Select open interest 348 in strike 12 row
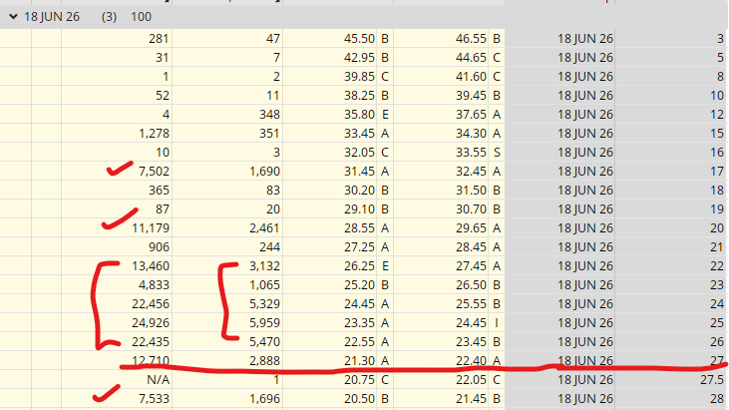This screenshot has width=729, height=410. click(269, 115)
